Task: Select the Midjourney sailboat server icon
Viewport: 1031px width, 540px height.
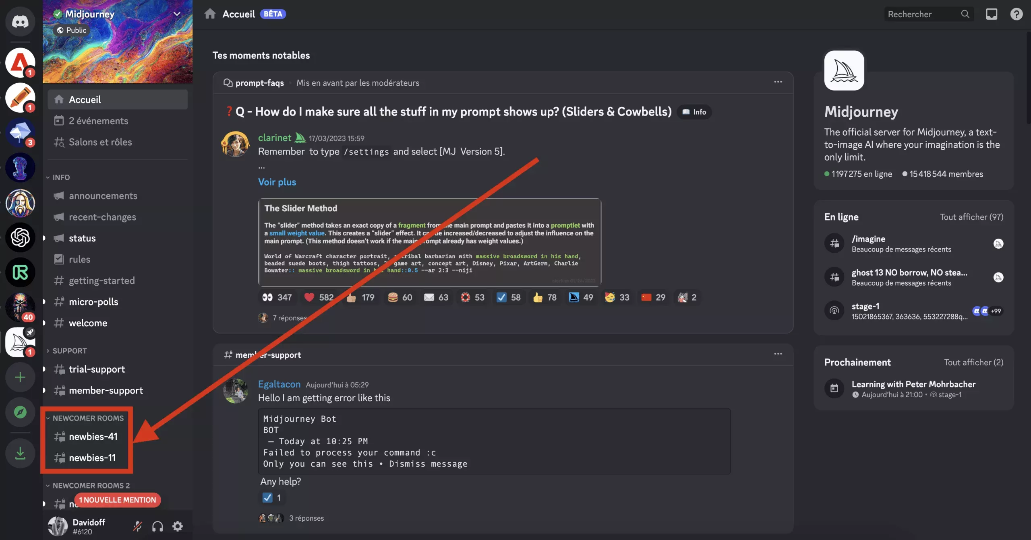Action: click(x=20, y=342)
